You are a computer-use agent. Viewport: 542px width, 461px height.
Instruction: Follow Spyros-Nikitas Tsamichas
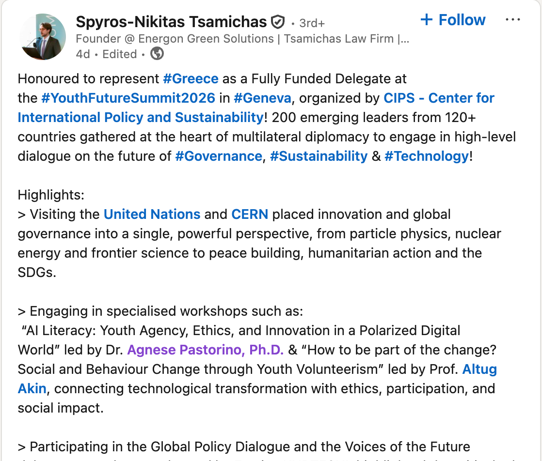(x=462, y=20)
